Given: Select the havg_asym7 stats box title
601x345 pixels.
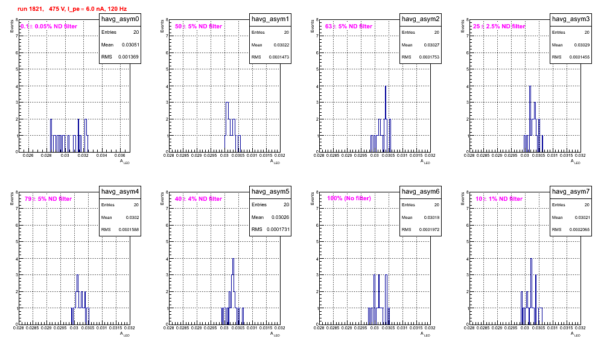Looking at the screenshot, I should 571,191.
